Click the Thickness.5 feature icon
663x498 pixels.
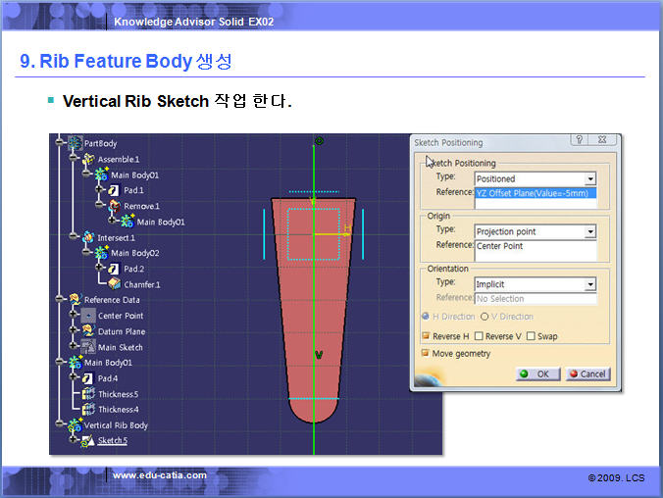coord(87,394)
